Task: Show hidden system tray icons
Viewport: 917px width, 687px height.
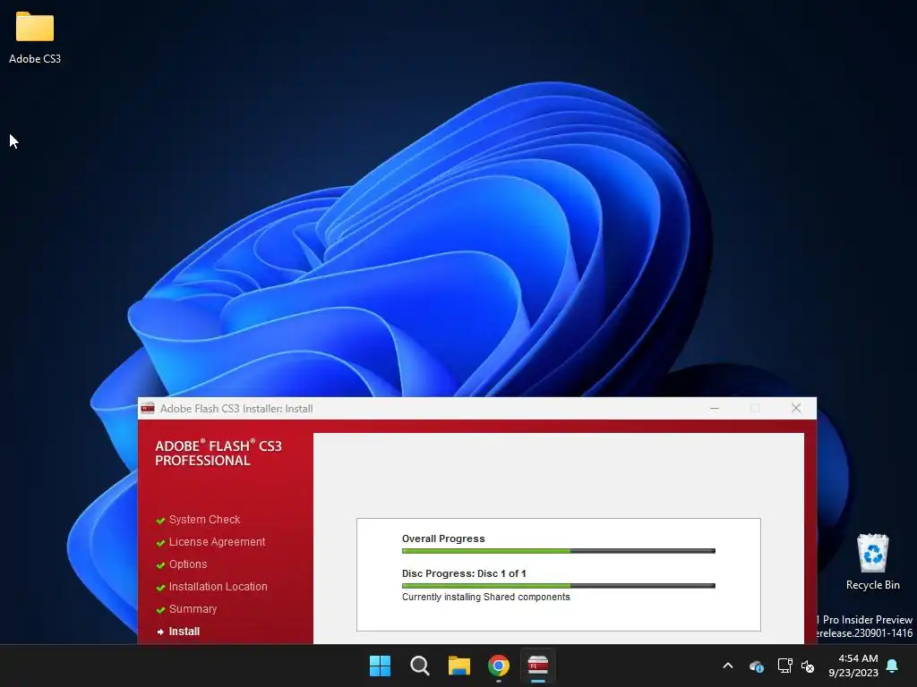Action: (728, 666)
